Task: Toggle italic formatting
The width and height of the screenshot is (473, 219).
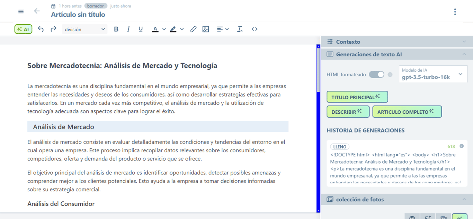Action: coord(128,29)
